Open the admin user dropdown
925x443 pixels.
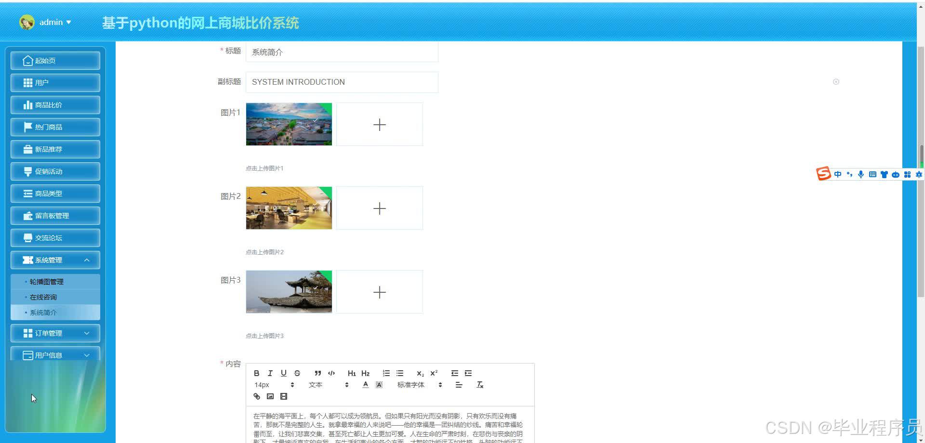click(x=55, y=22)
